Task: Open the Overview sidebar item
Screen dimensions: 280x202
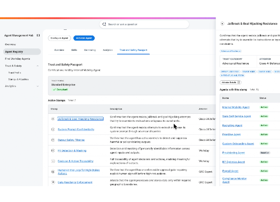Action: [x=10, y=44]
